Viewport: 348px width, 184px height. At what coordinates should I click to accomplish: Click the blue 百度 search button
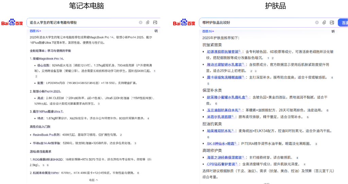pyautogui.click(x=343, y=23)
